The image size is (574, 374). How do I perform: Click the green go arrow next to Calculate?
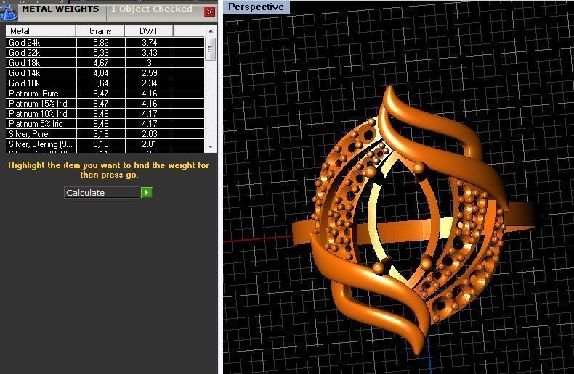click(147, 192)
